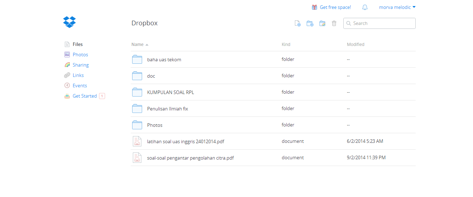Click the folder kind cell for doc
Image resolution: width=473 pixels, height=197 pixels.
(288, 76)
